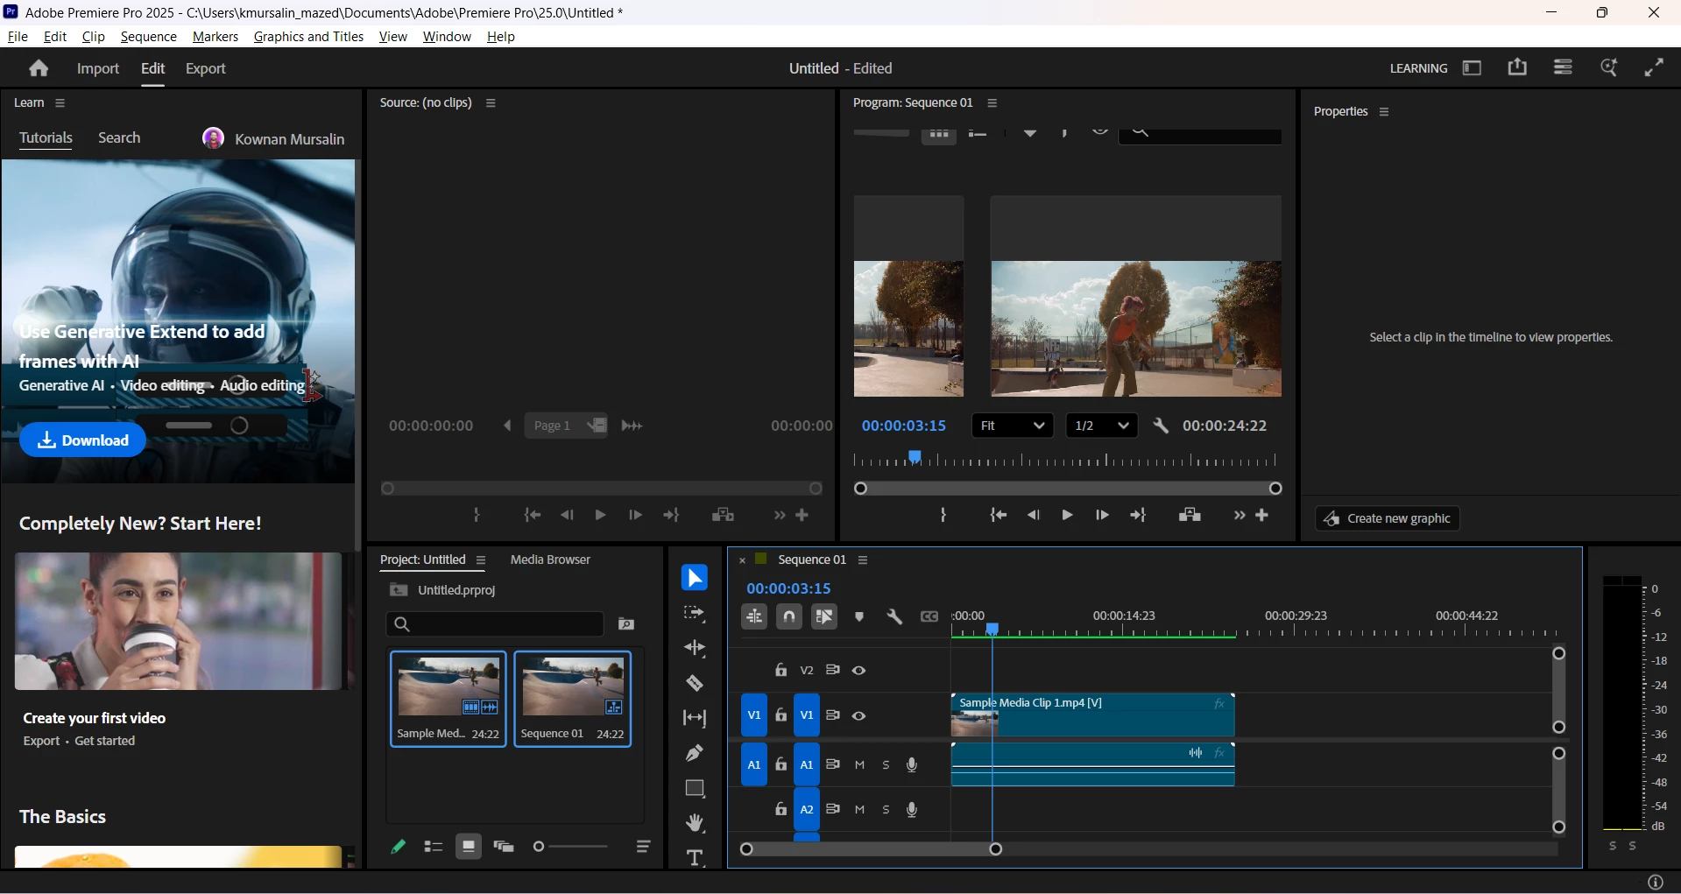Enable voice-over record on A1
This screenshot has height=894, width=1681.
tap(913, 765)
